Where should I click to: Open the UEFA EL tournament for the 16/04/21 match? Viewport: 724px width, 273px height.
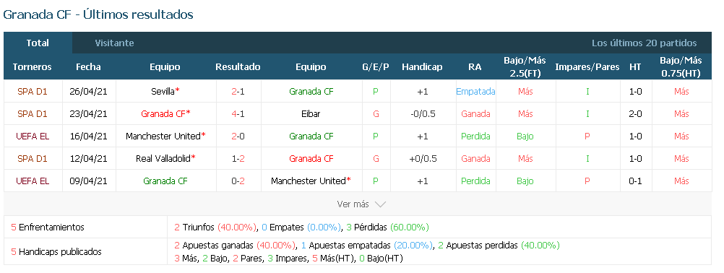[x=33, y=136]
